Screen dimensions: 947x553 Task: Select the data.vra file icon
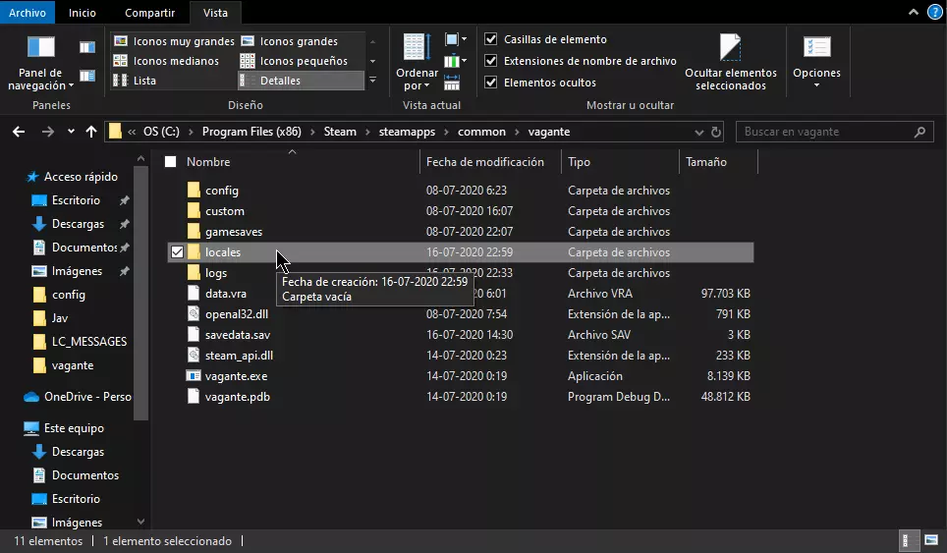(194, 294)
